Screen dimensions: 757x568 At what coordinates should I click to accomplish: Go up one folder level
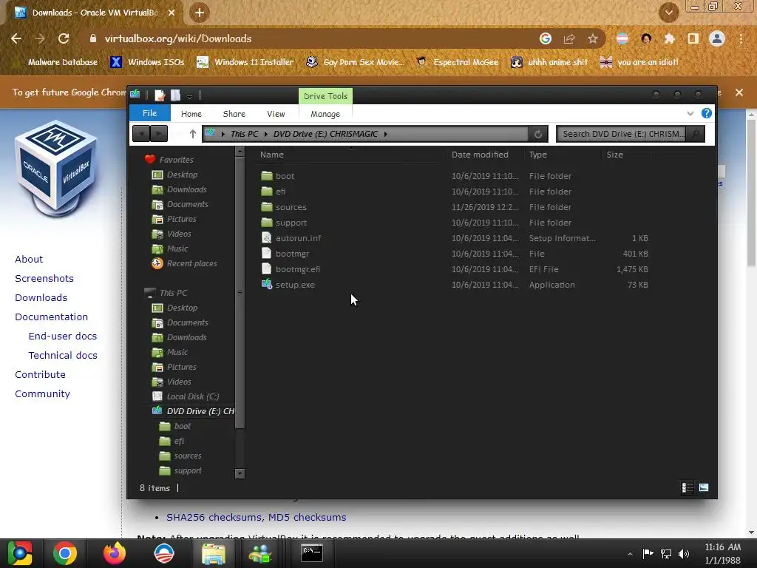click(193, 134)
